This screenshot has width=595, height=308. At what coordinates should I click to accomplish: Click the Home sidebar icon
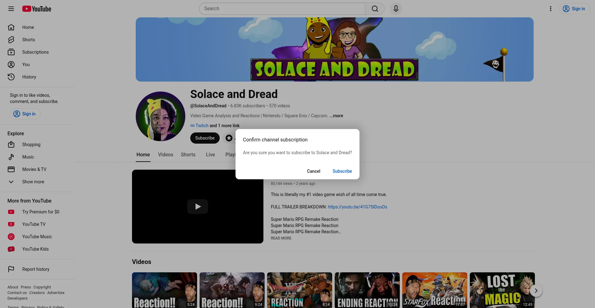point(11,27)
